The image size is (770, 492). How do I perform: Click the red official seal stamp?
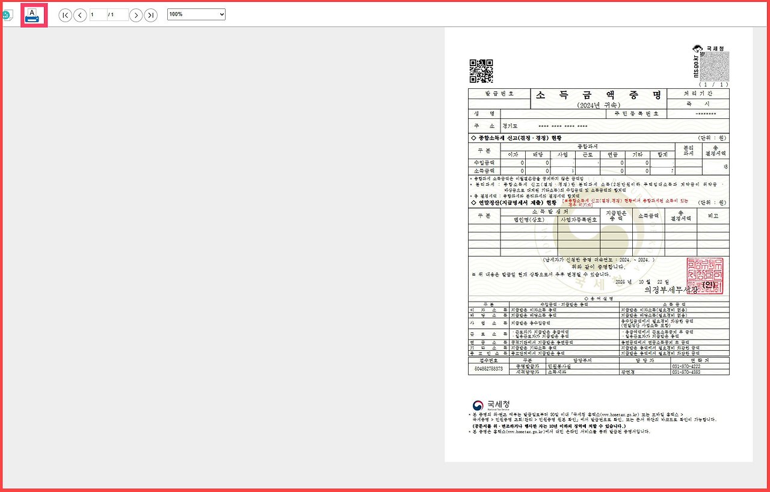tap(705, 276)
